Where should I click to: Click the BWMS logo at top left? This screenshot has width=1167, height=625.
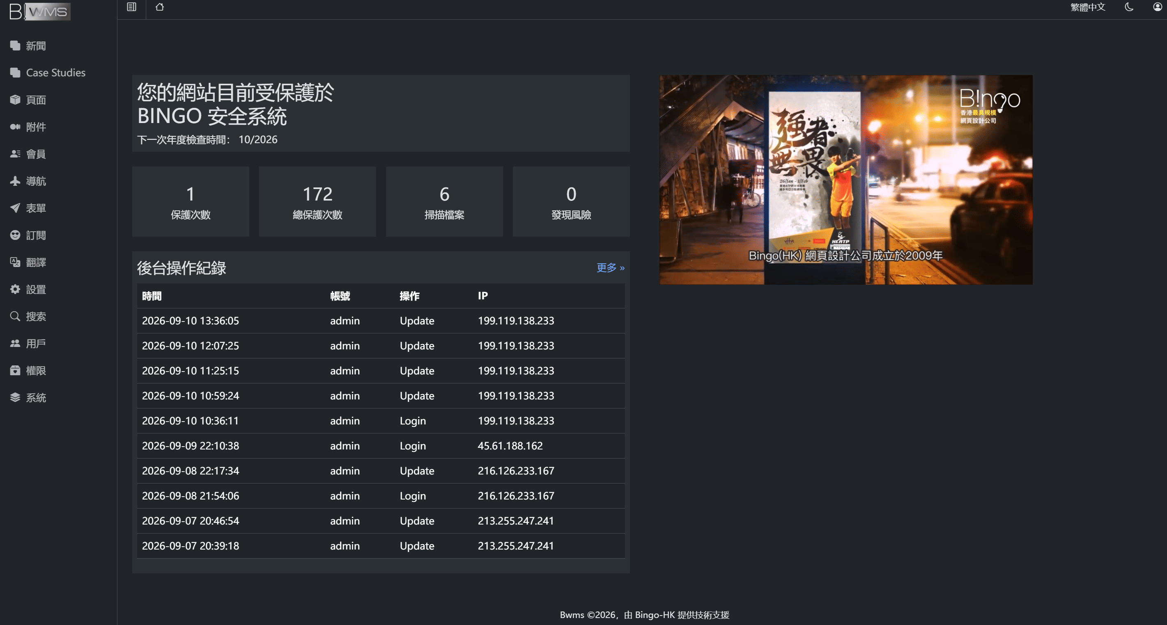pyautogui.click(x=40, y=11)
